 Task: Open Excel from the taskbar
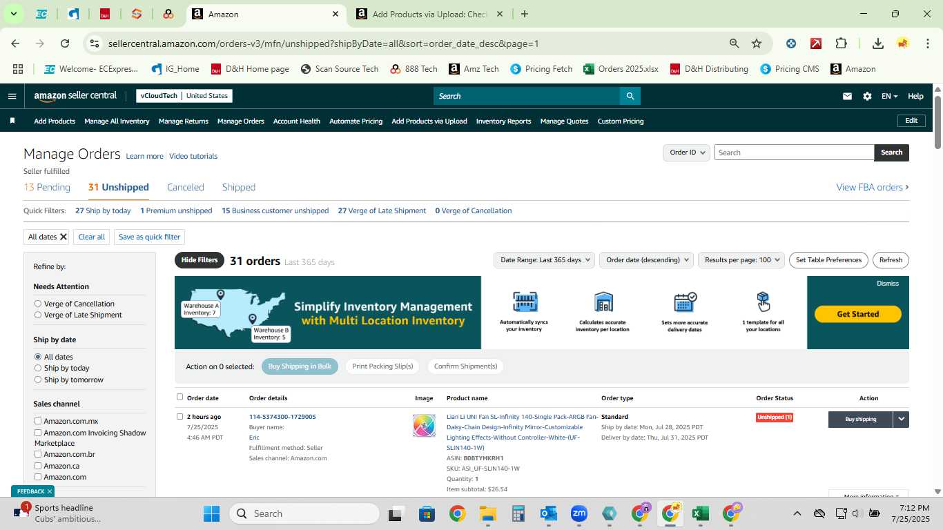(700, 513)
